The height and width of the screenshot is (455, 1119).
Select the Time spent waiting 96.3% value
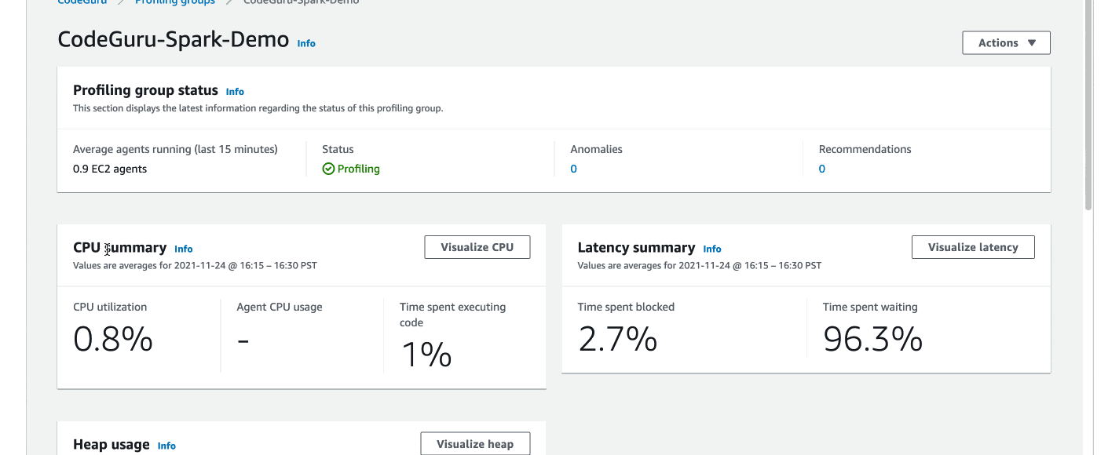click(x=872, y=339)
